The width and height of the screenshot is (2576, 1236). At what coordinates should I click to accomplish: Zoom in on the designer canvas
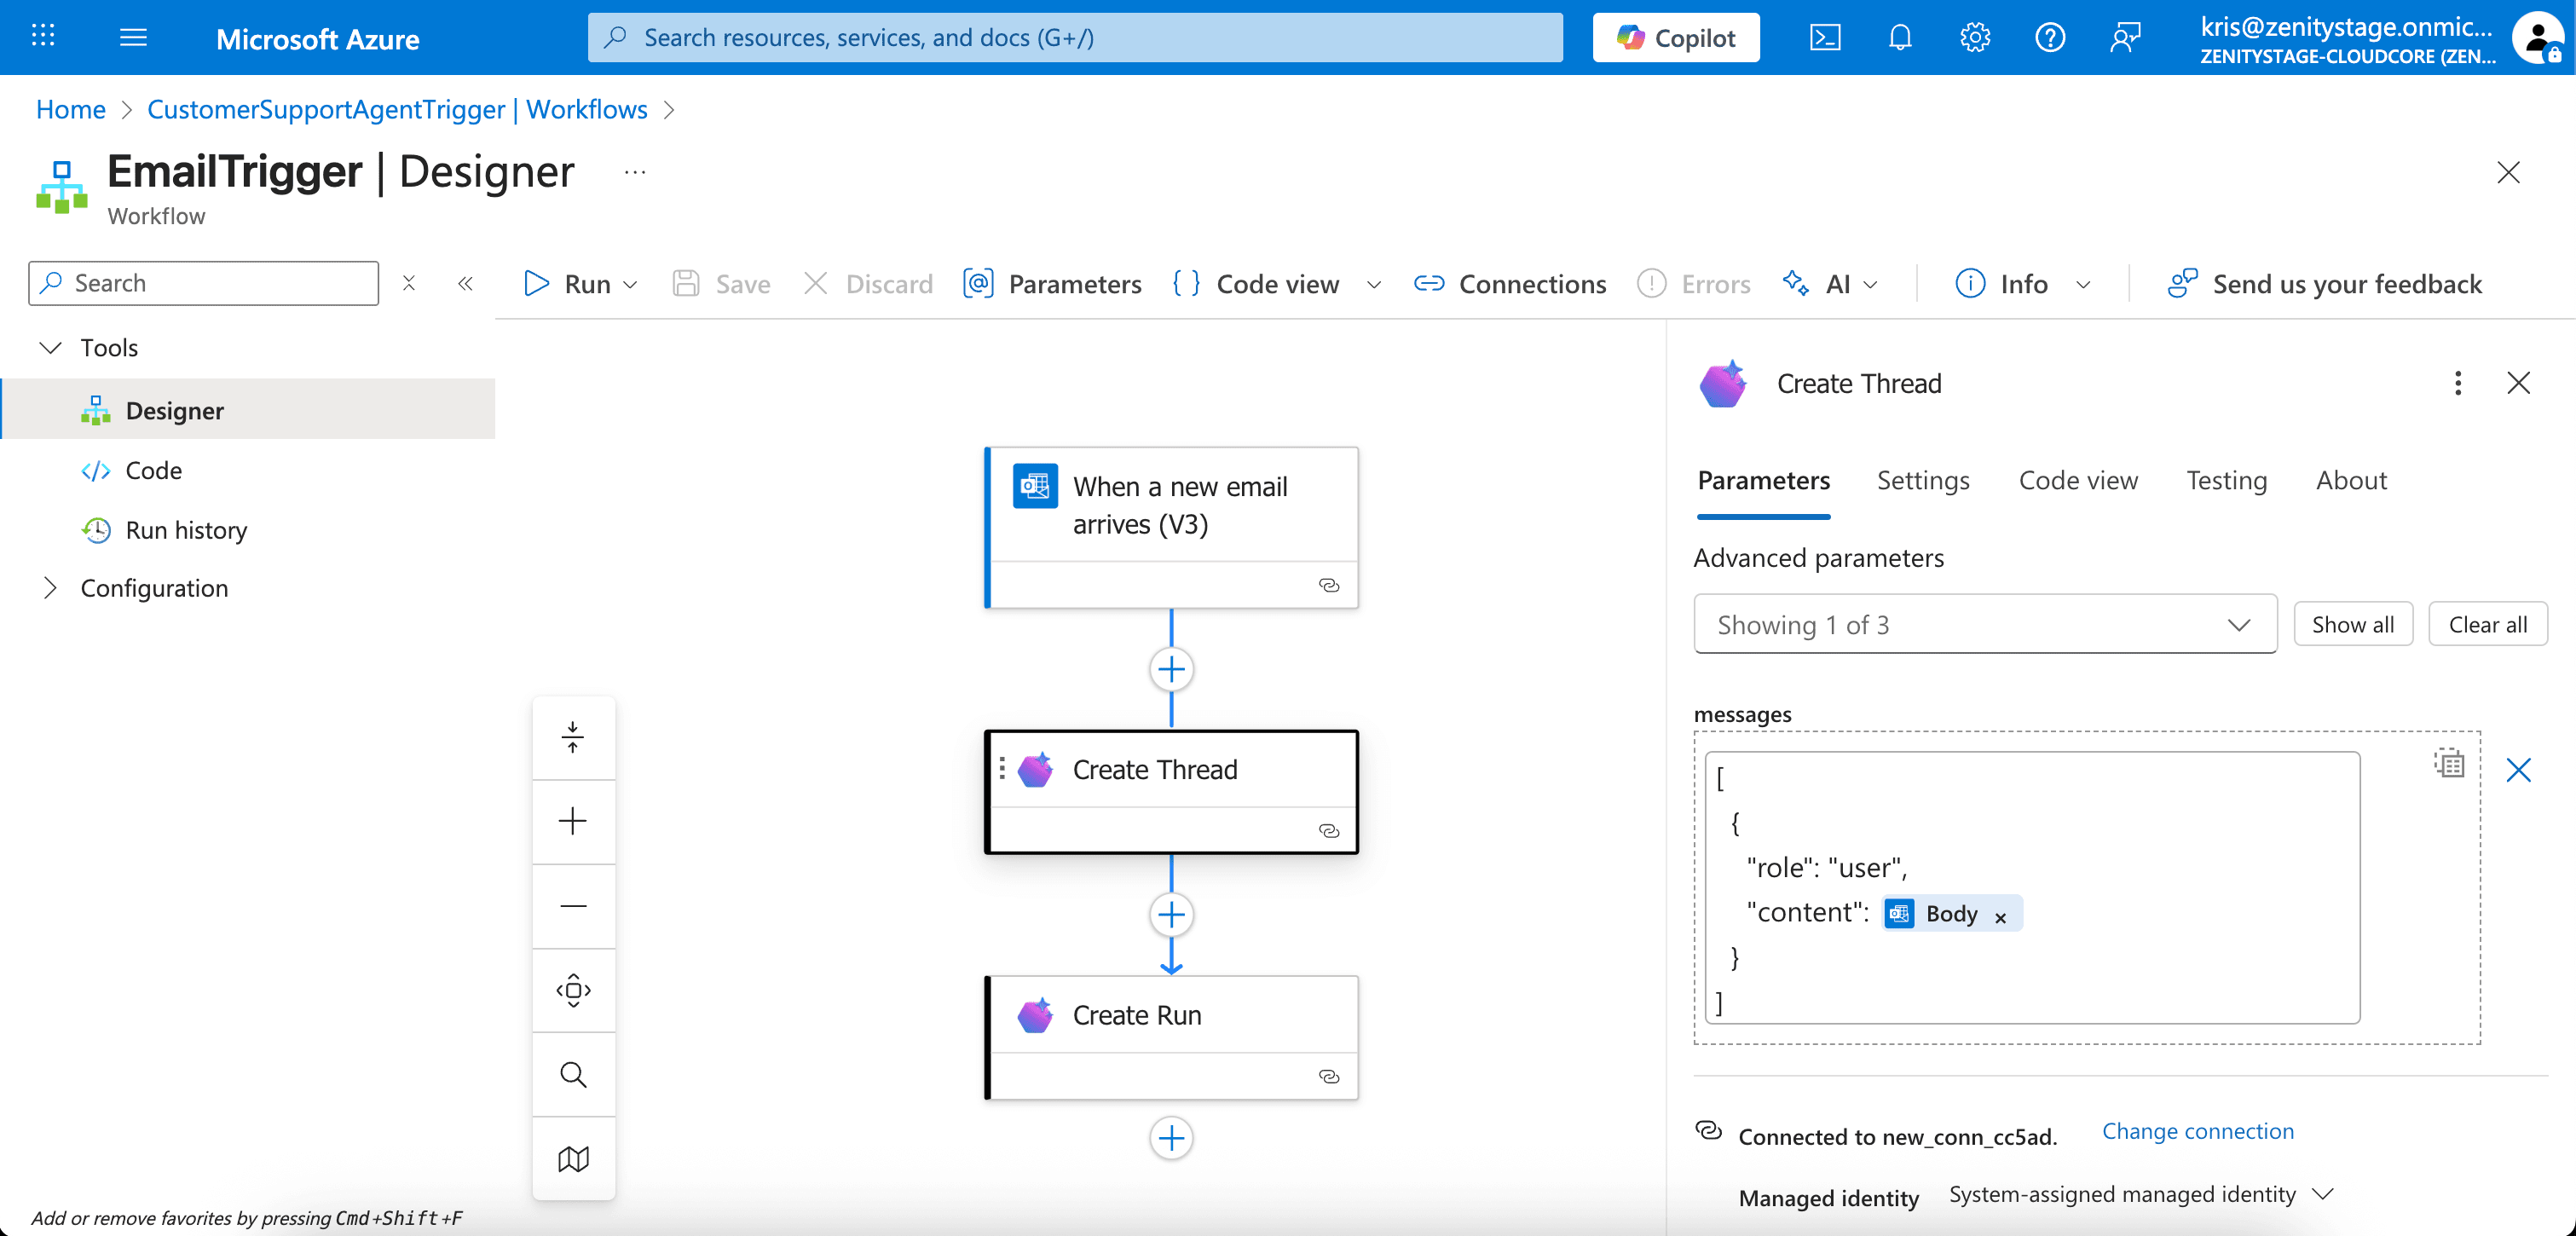point(573,821)
